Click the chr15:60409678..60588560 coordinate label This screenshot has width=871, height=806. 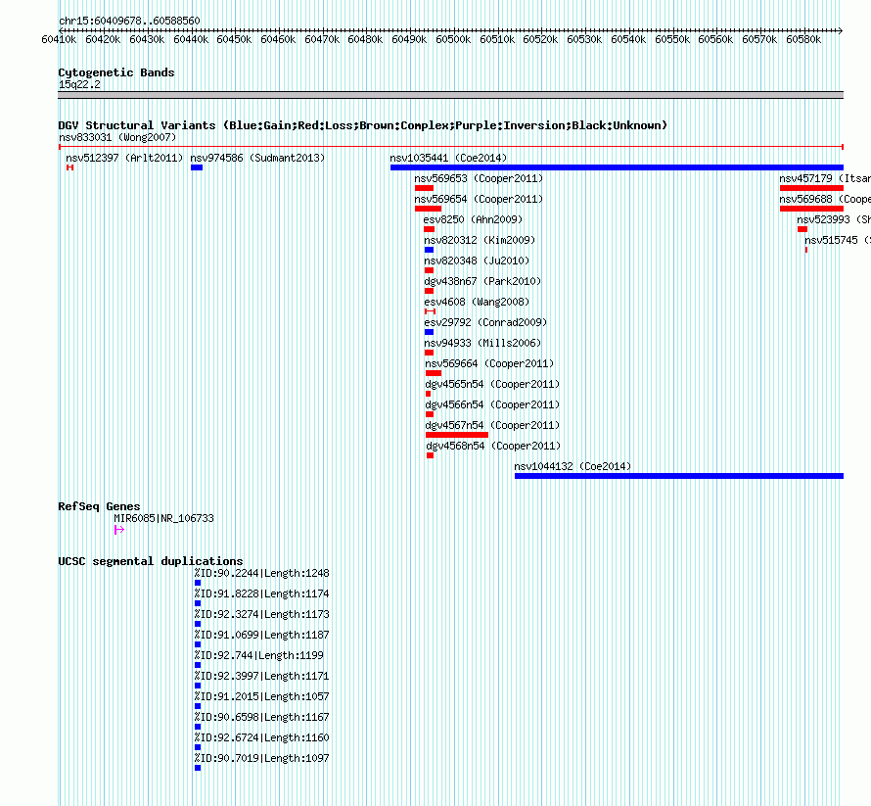129,21
